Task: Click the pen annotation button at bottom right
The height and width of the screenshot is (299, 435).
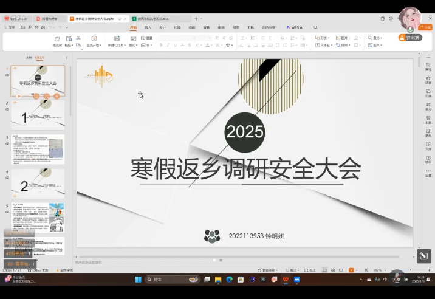Action: 424,256
